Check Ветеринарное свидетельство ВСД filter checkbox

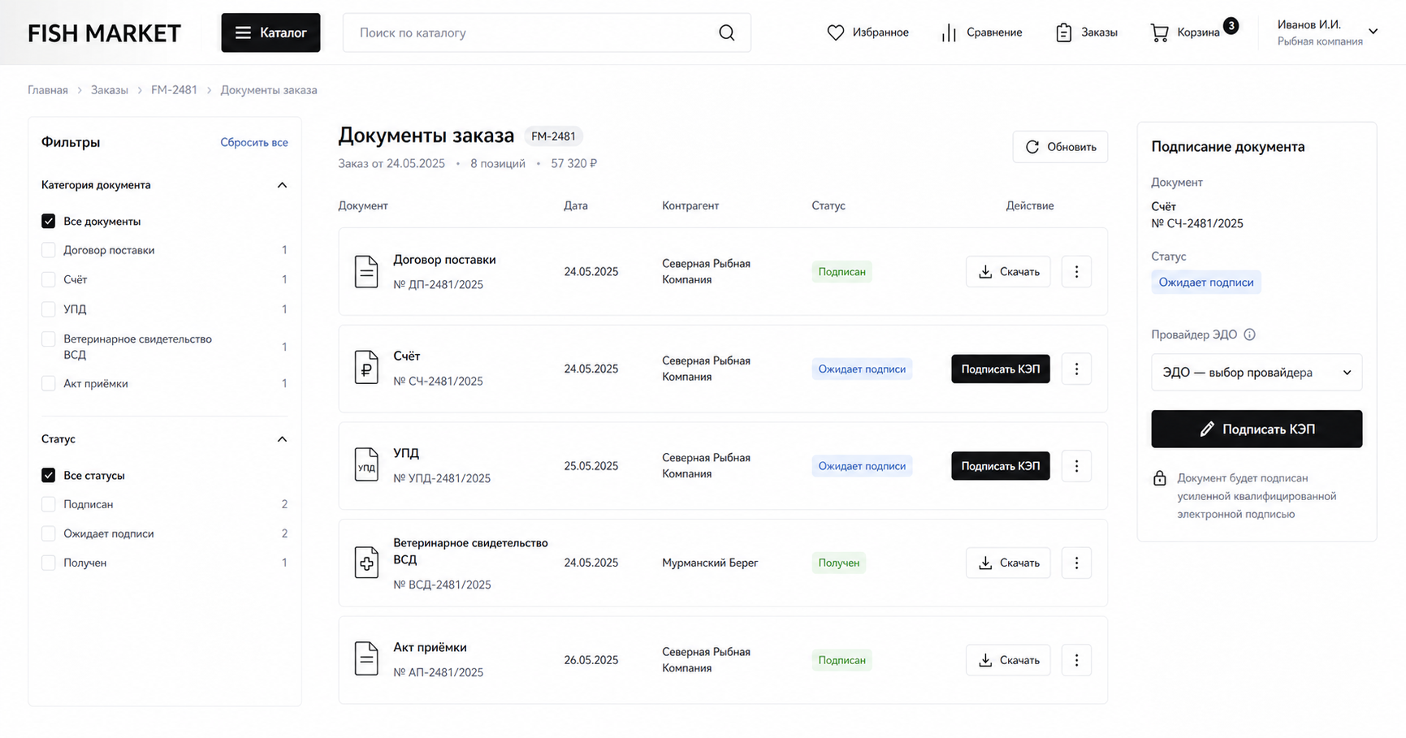(49, 339)
